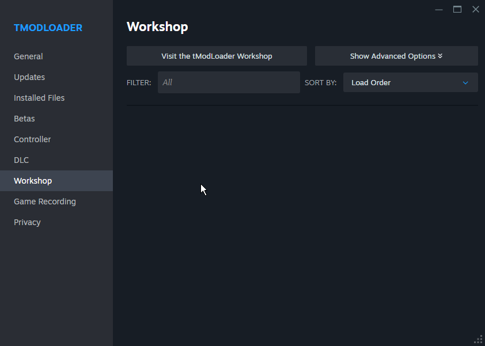Click Visit the tModLoader Workshop button

[217, 56]
